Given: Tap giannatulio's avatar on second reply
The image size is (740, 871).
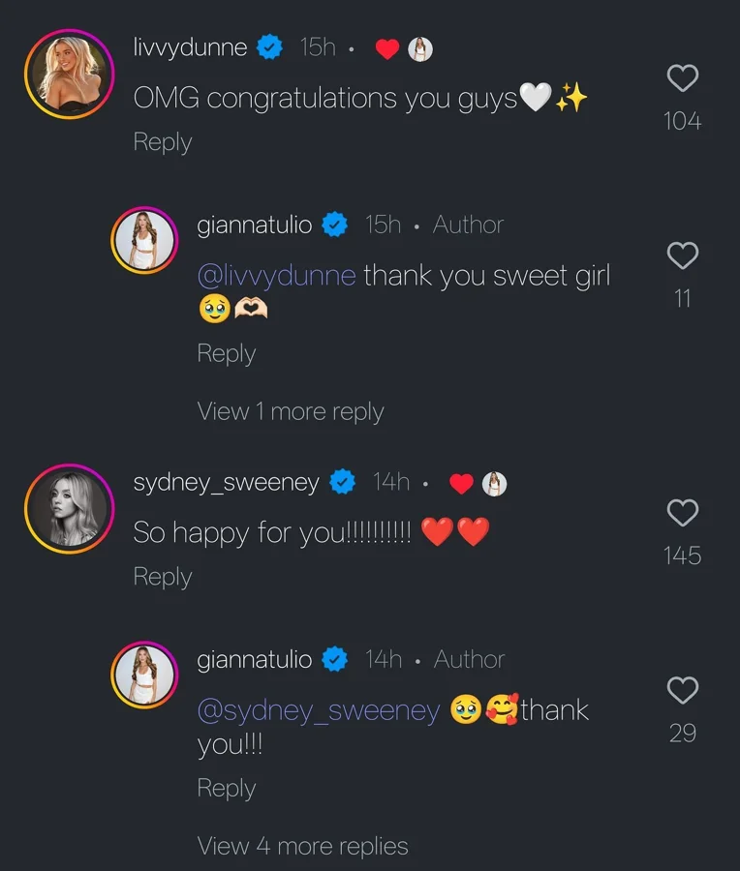Looking at the screenshot, I should tap(145, 675).
